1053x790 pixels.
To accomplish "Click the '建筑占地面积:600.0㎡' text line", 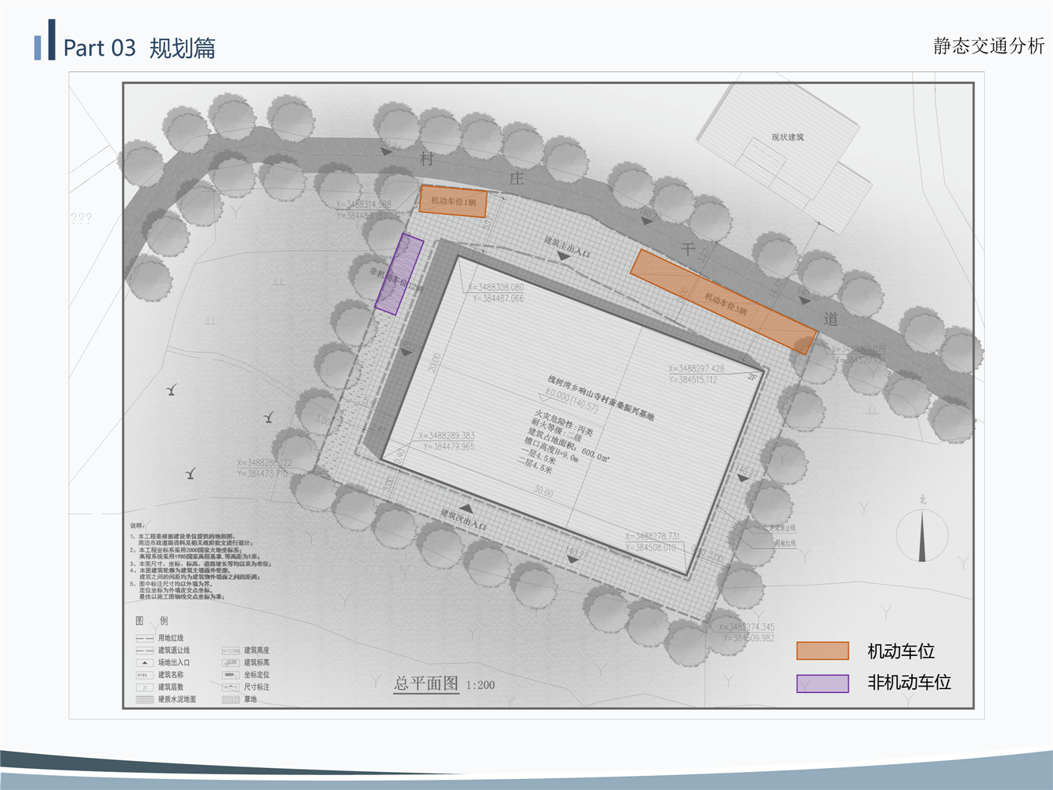I will pos(568,444).
